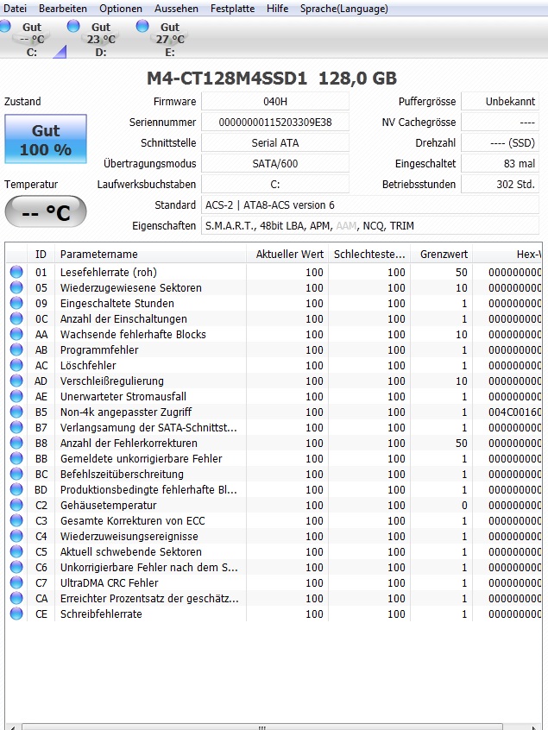Click status orb for Gesamte Korrekturen von ECC
The width and height of the screenshot is (548, 730).
pos(16,520)
